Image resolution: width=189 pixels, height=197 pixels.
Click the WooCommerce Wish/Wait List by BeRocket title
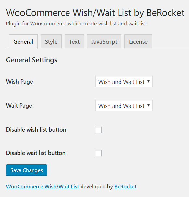click(95, 13)
